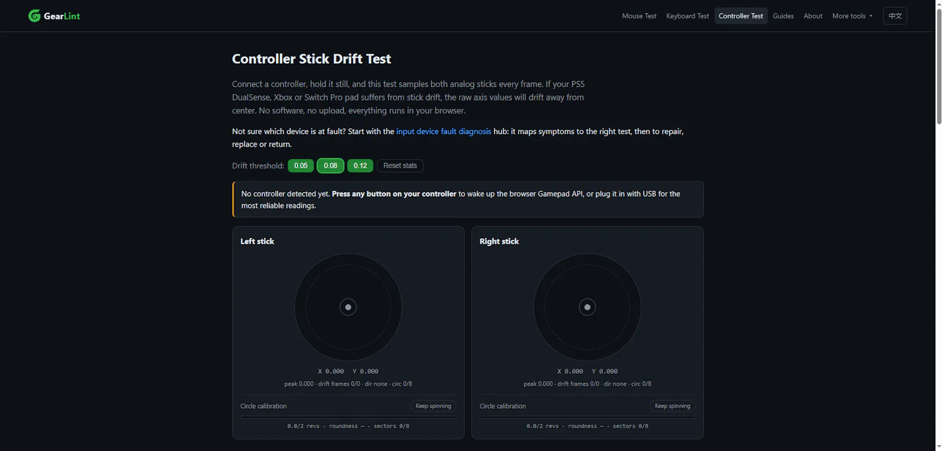Image resolution: width=943 pixels, height=451 pixels.
Task: Click Left stick peak and drift frames stats
Action: 348,384
